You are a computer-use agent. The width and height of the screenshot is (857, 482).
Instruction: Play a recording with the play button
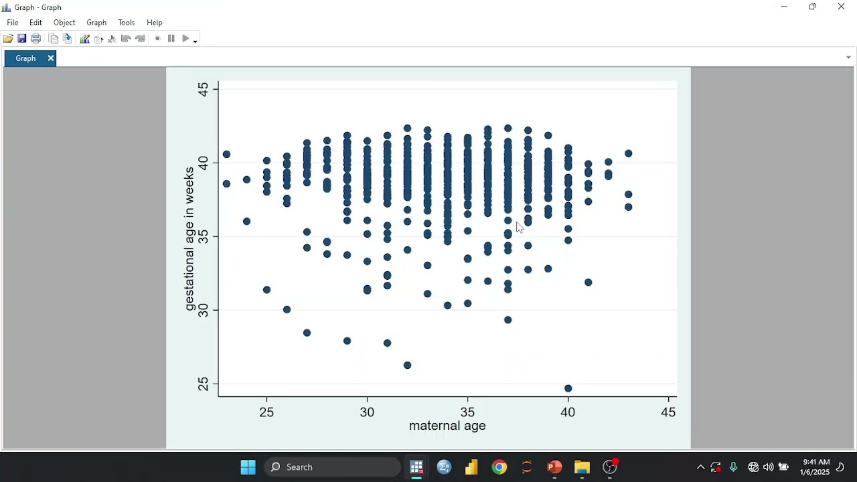[x=185, y=39]
